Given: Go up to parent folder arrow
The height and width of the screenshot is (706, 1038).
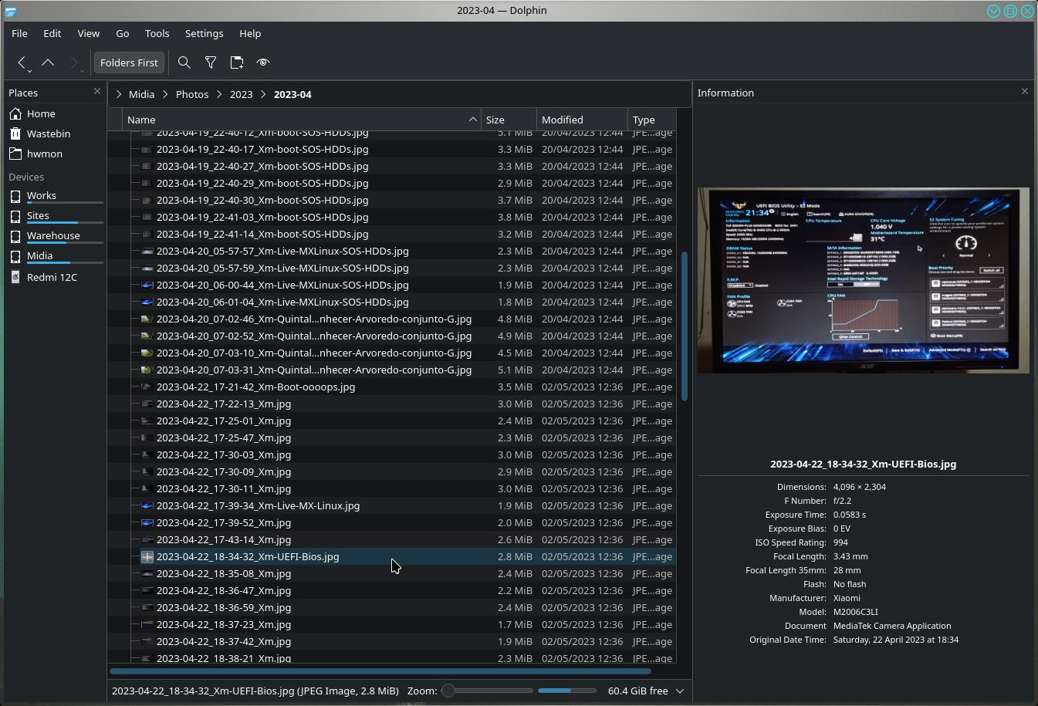Looking at the screenshot, I should (x=48, y=62).
